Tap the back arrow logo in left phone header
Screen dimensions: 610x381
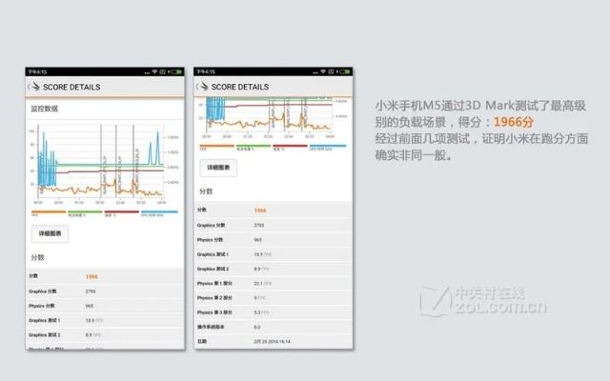pyautogui.click(x=34, y=87)
